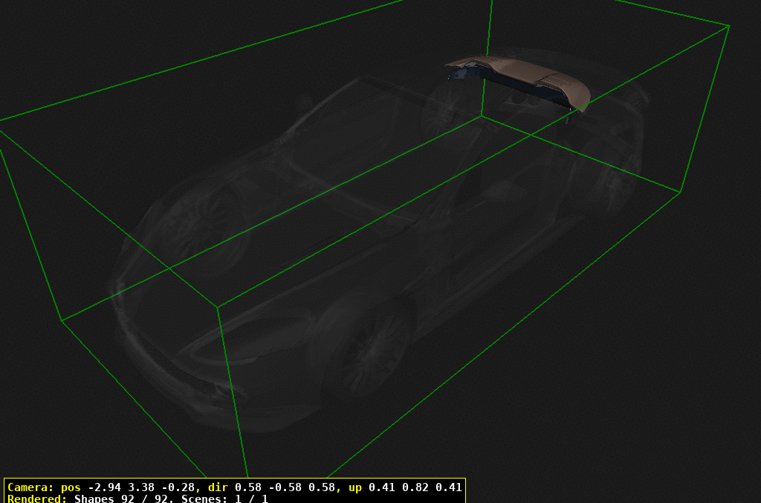Click the bounding box's top-right corner
Viewport: 761px width, 503px height.
pos(729,26)
